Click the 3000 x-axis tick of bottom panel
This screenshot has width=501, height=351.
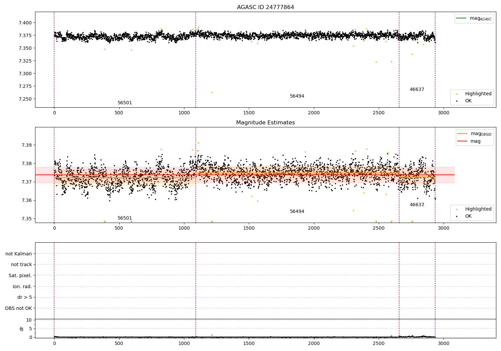pyautogui.click(x=444, y=343)
